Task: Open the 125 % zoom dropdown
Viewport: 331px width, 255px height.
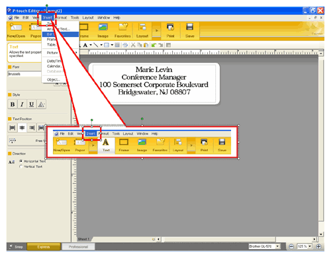Action: pos(310,246)
